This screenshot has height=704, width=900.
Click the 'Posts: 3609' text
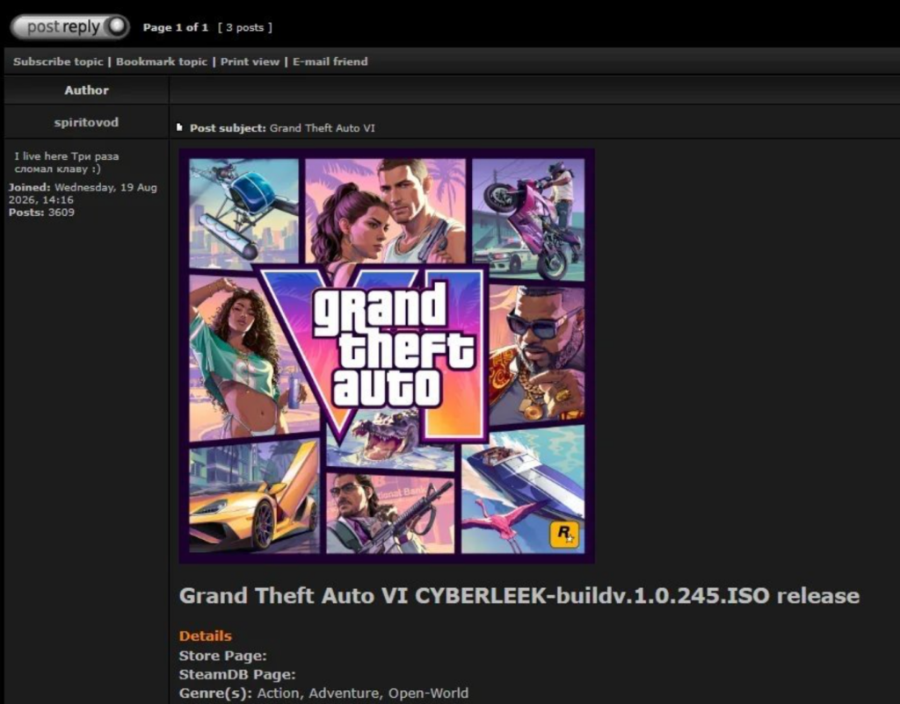pos(41,212)
